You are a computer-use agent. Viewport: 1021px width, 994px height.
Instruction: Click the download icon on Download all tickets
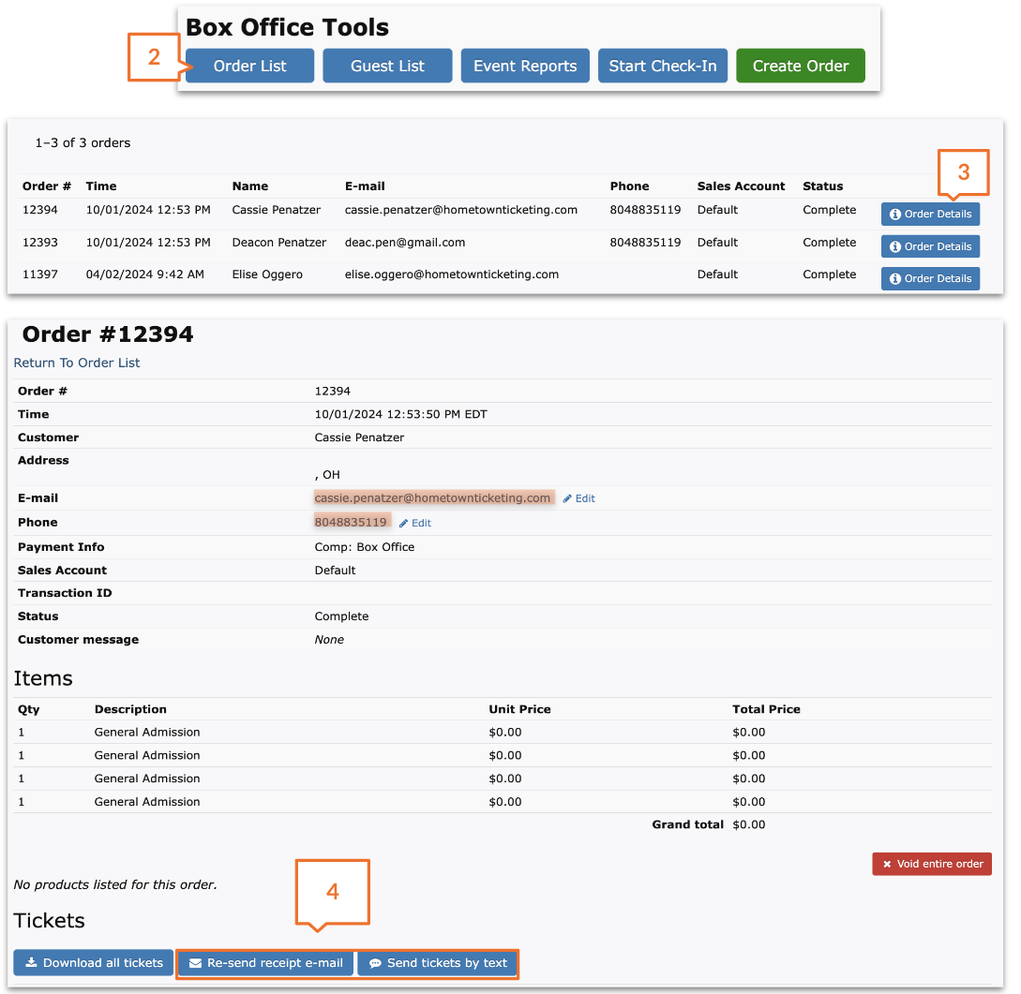pos(31,963)
